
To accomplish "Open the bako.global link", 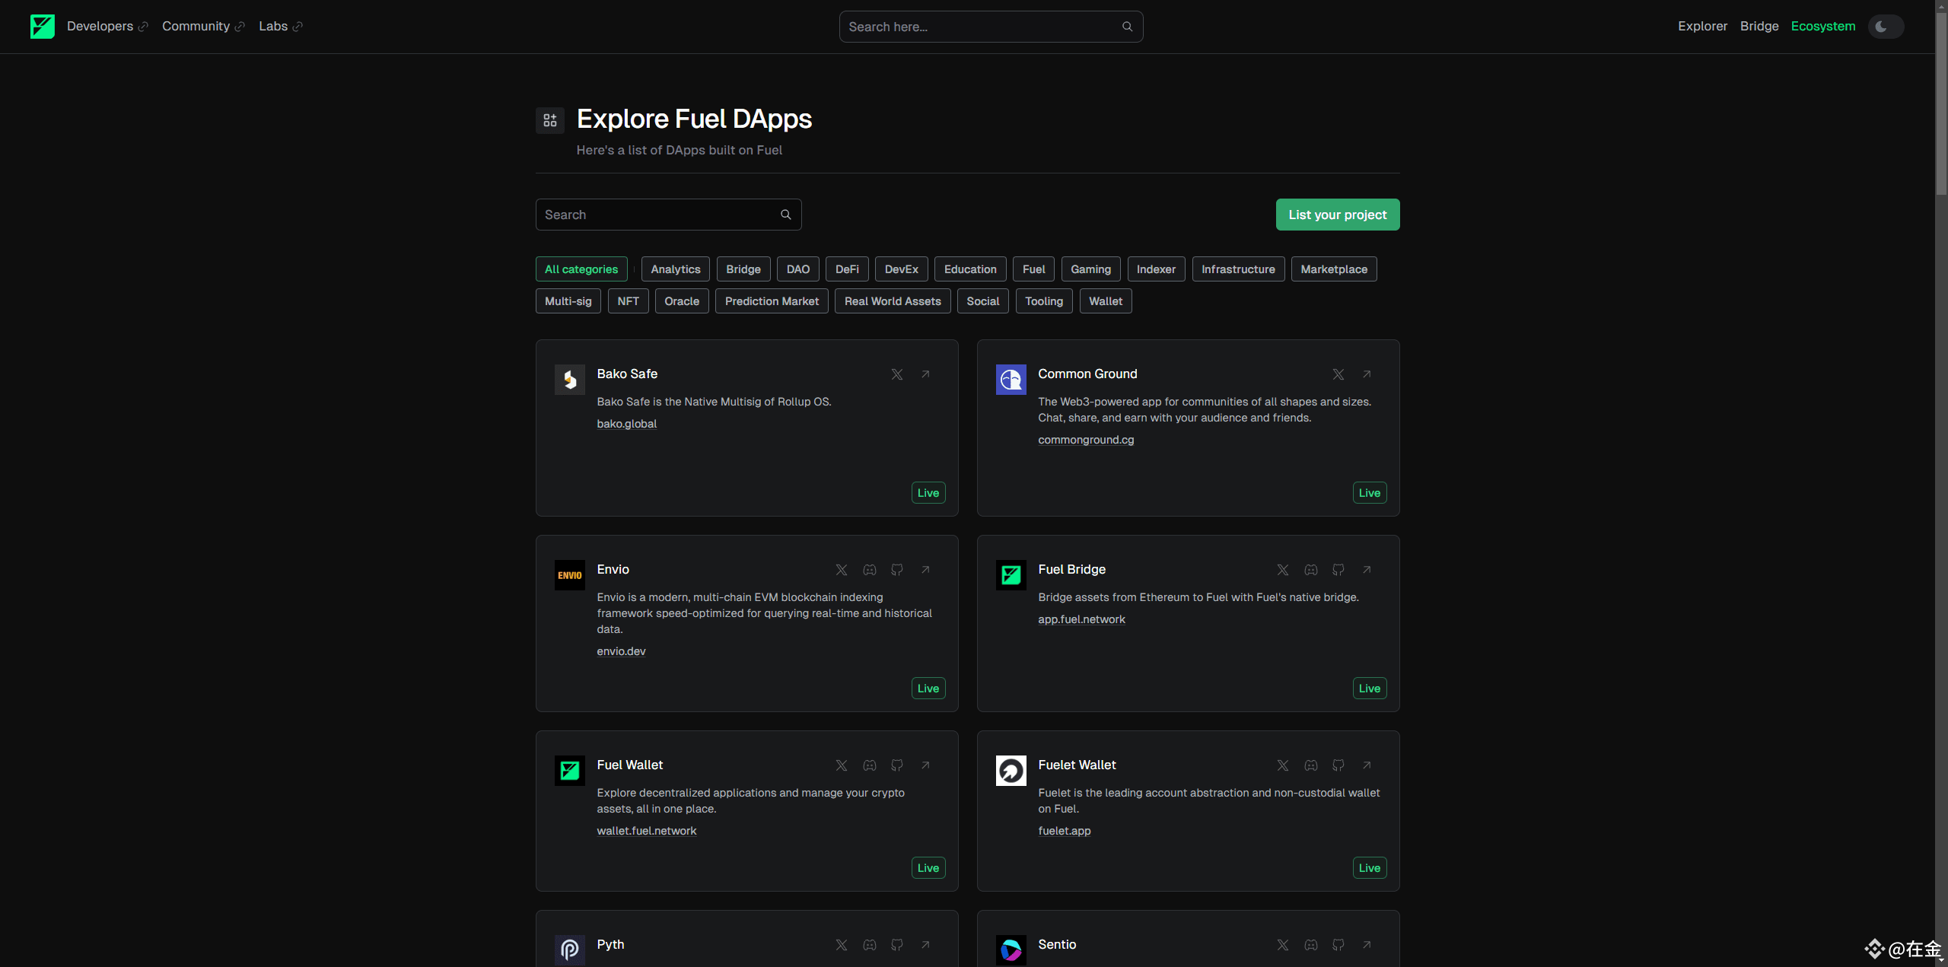I will 626,424.
